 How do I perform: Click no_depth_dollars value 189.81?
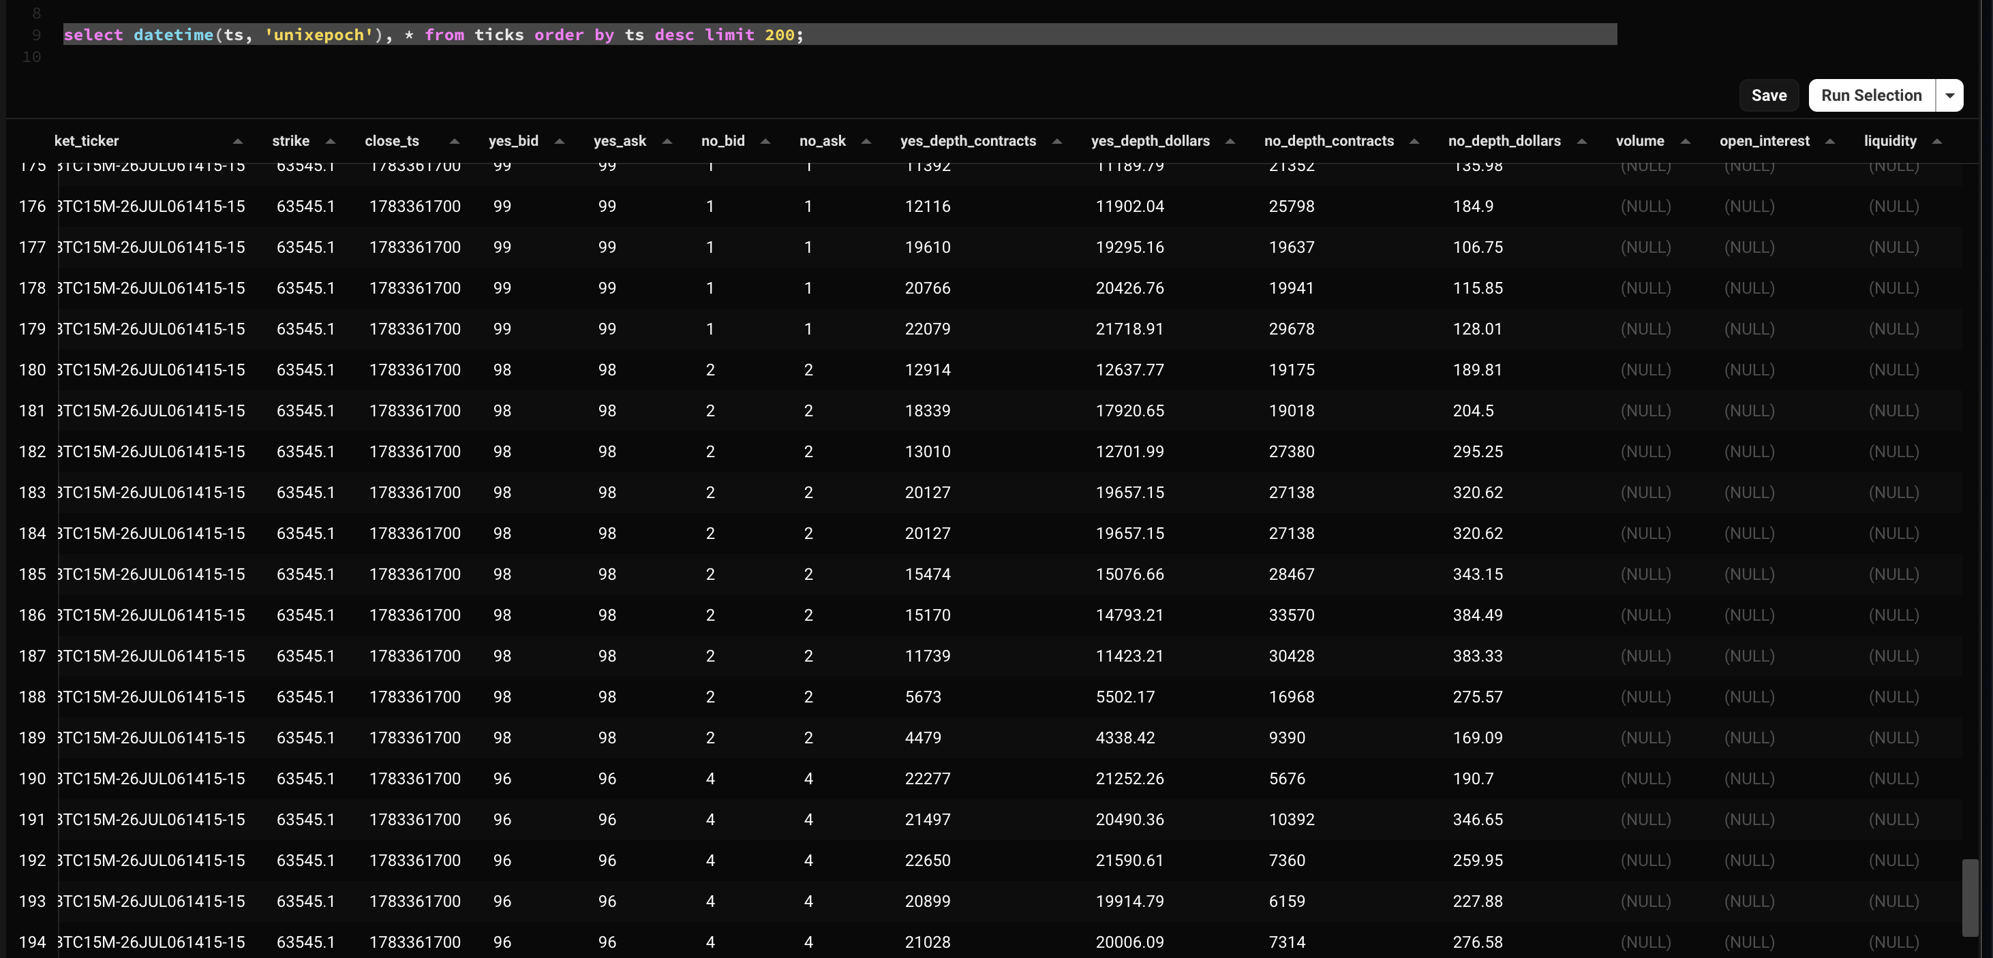click(1477, 369)
